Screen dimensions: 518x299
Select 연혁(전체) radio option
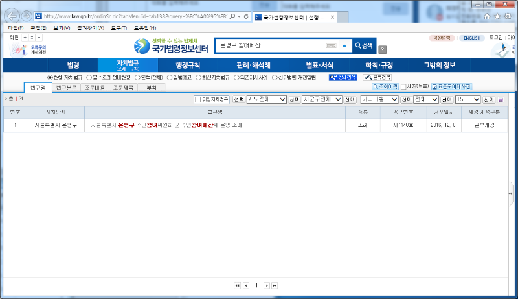pos(137,77)
